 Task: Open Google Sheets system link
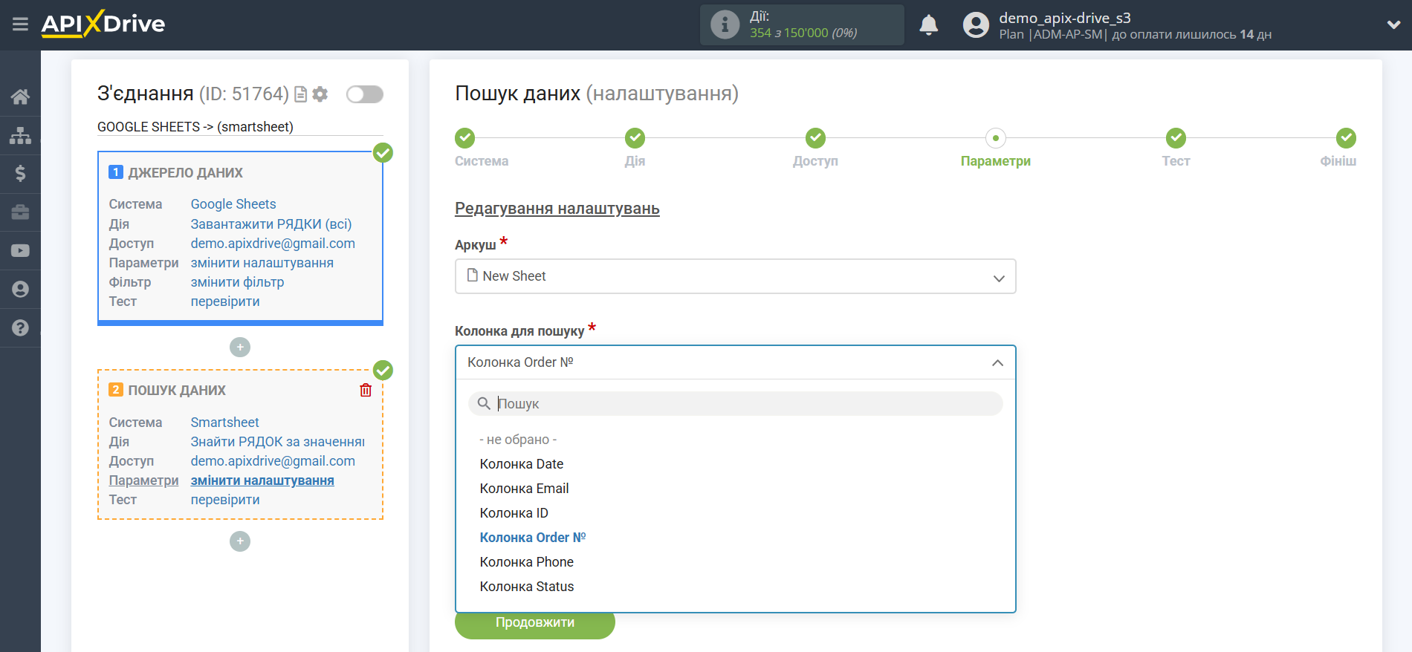tap(233, 204)
